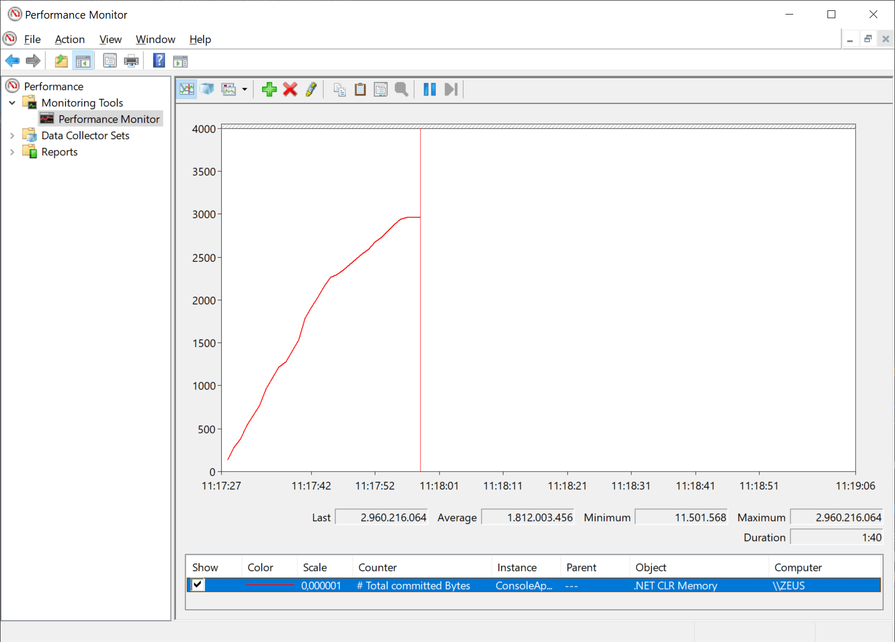The image size is (895, 642).
Task: Toggle the Show/Hide Console Tree icon
Action: (83, 61)
